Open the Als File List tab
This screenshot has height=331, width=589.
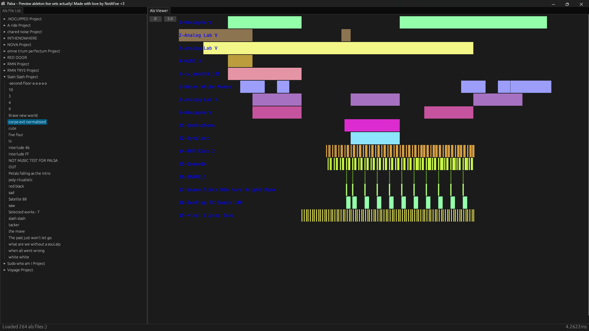click(x=12, y=11)
